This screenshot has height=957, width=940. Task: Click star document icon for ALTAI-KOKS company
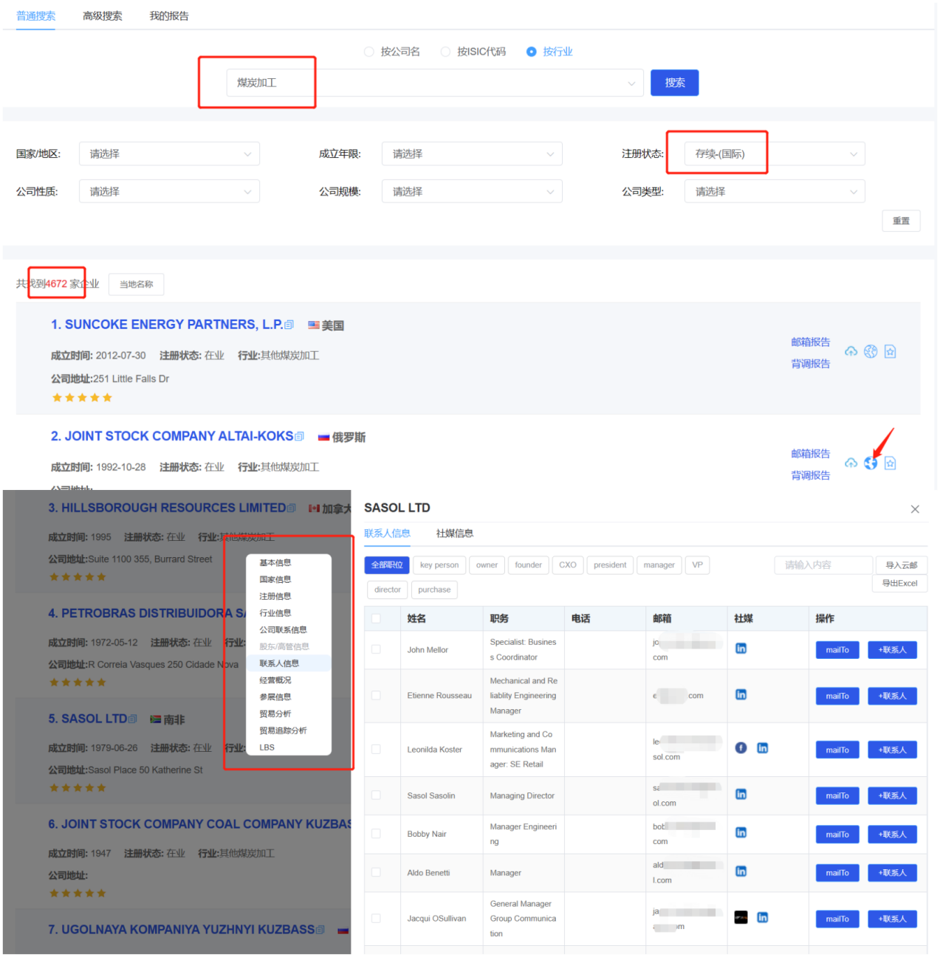[x=891, y=463]
